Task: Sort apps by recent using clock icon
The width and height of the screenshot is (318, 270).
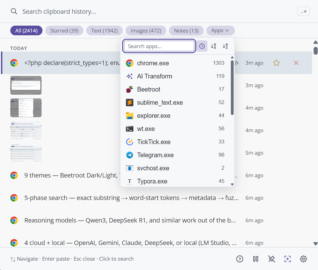Action: click(202, 46)
